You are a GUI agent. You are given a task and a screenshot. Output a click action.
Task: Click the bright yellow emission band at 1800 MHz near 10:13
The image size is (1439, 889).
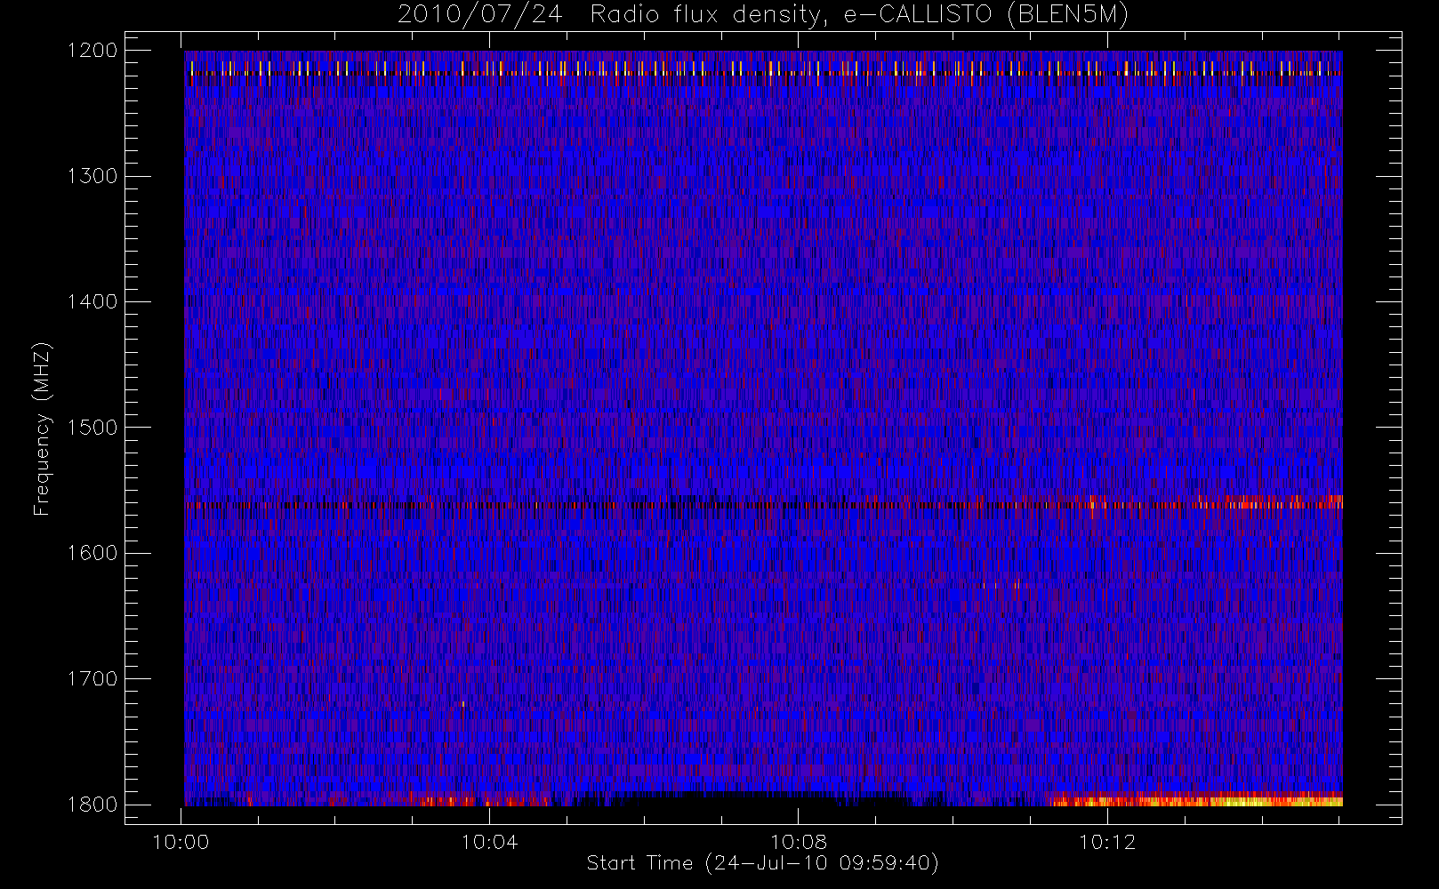(1196, 800)
